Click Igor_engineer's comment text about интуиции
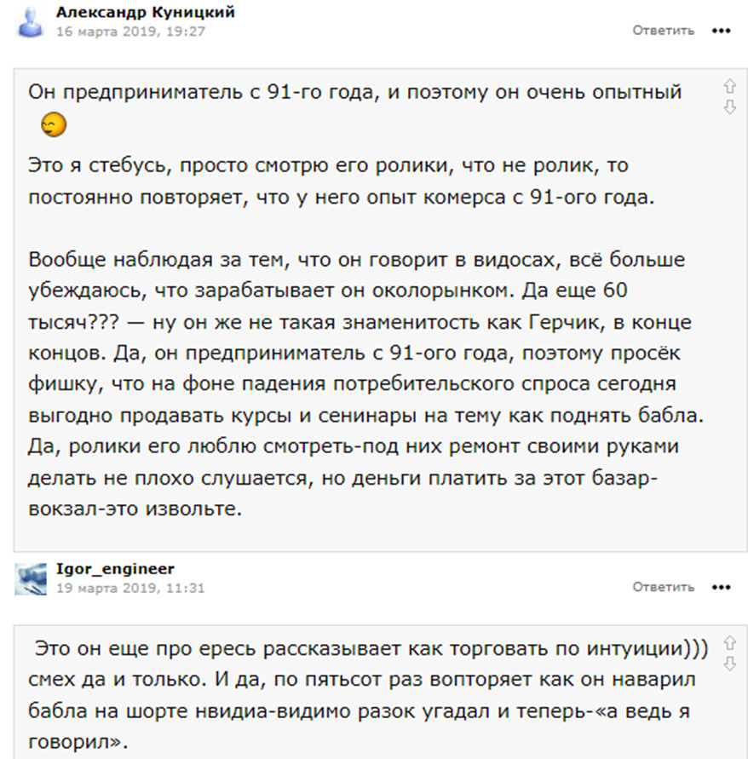 pos(368,695)
